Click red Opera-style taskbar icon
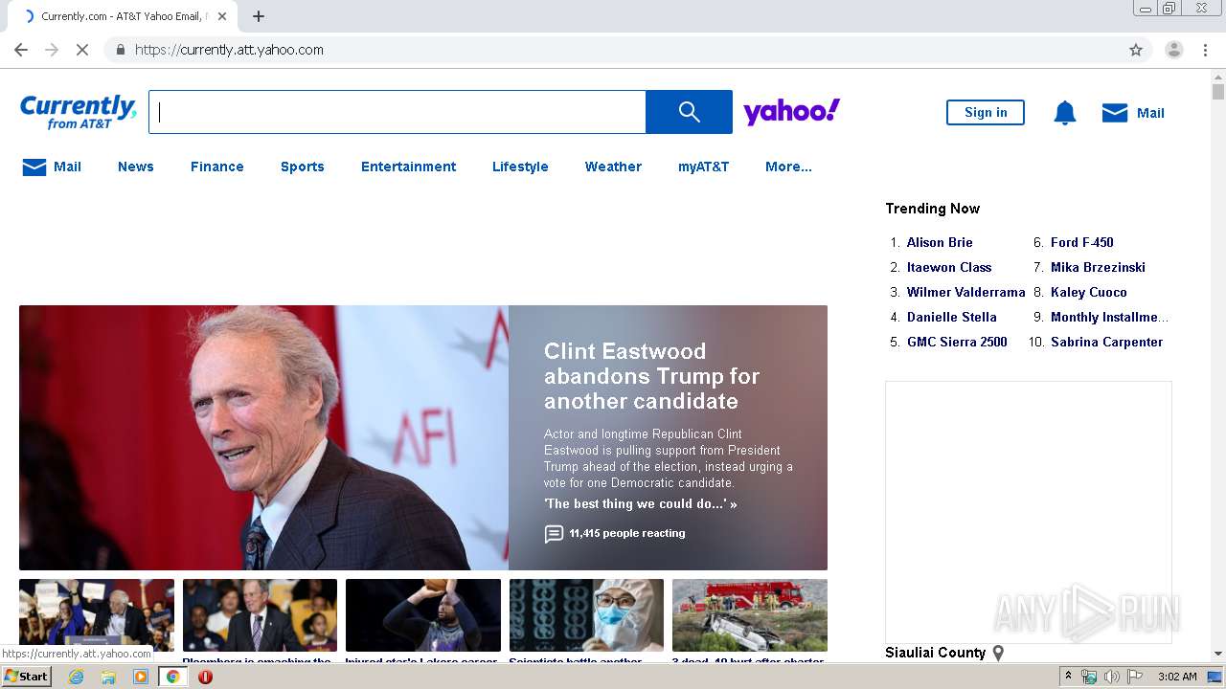1226x689 pixels. click(x=205, y=677)
